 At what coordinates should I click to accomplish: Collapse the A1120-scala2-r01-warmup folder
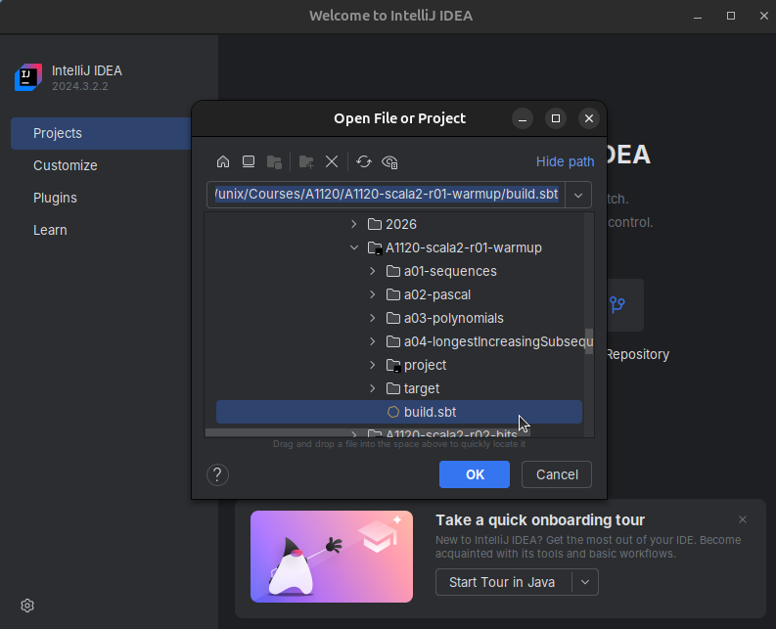pyautogui.click(x=354, y=247)
